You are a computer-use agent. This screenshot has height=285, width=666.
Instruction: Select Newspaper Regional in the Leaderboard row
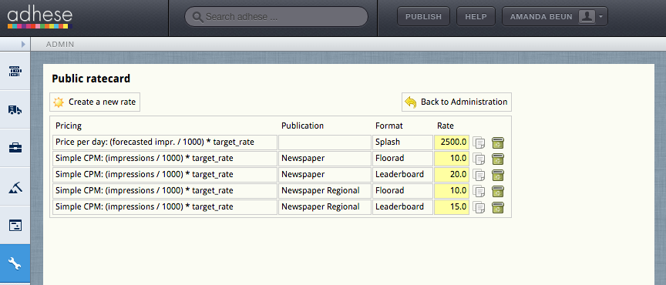click(x=325, y=207)
